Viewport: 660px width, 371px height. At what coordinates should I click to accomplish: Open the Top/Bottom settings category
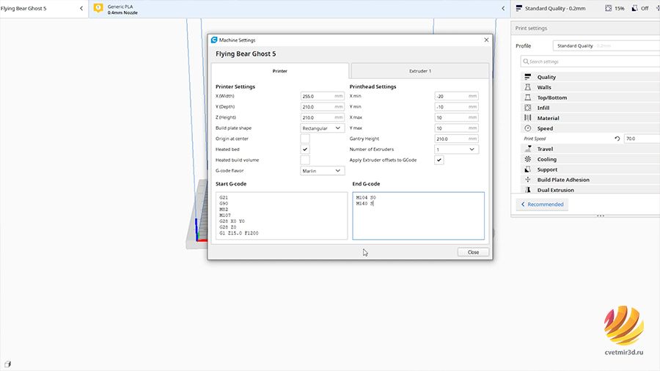point(590,98)
